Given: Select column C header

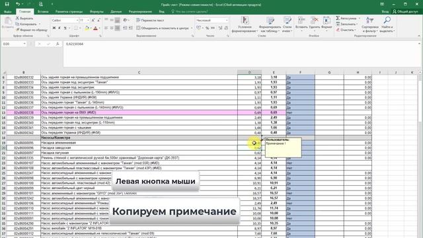Looking at the screenshot, I should click(x=139, y=72).
